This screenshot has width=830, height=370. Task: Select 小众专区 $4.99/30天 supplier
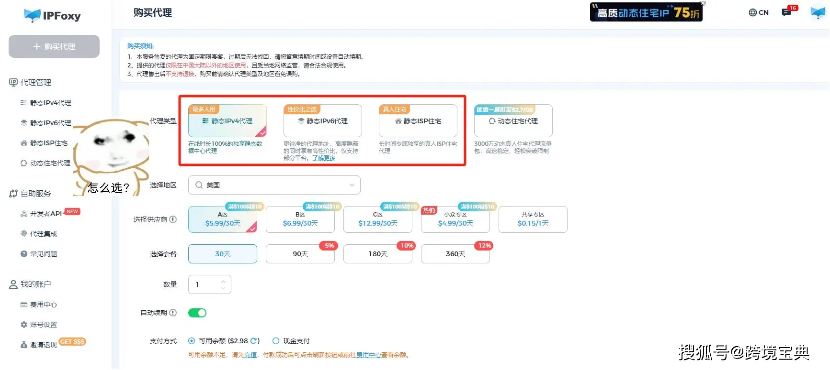[x=455, y=219]
